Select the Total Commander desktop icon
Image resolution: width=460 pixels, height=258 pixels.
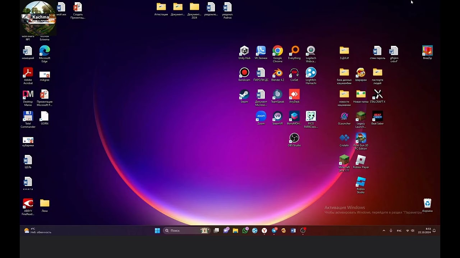point(28,120)
